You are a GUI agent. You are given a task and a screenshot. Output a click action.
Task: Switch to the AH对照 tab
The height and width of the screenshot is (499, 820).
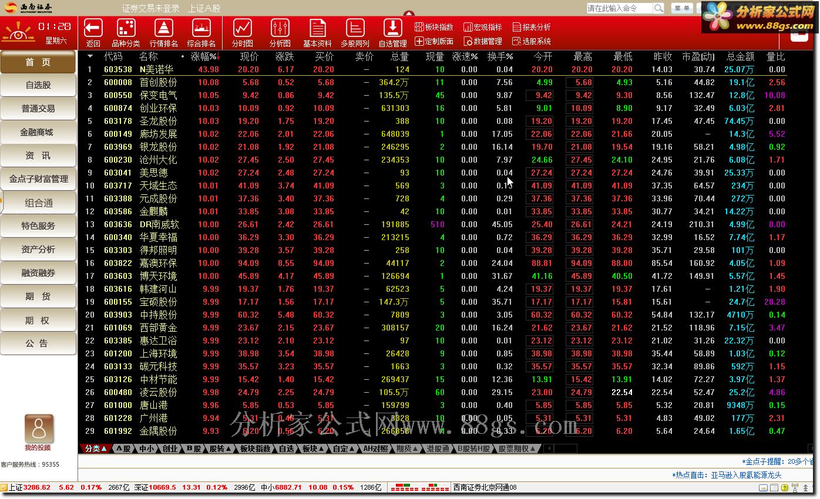[x=376, y=449]
